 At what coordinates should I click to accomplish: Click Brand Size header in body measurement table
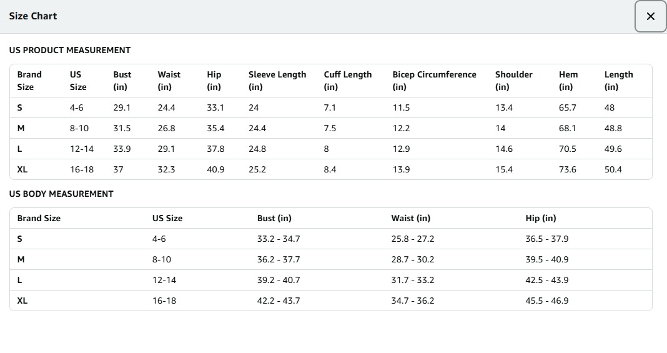[39, 218]
